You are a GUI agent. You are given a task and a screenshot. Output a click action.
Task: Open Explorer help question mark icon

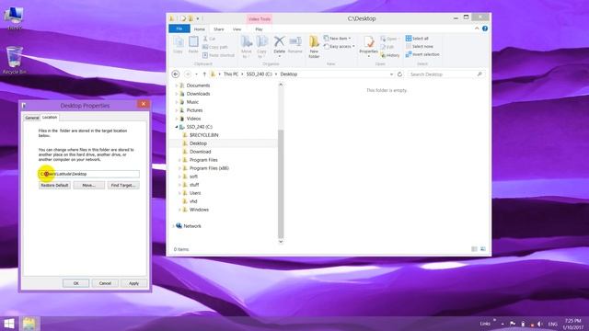click(x=485, y=29)
